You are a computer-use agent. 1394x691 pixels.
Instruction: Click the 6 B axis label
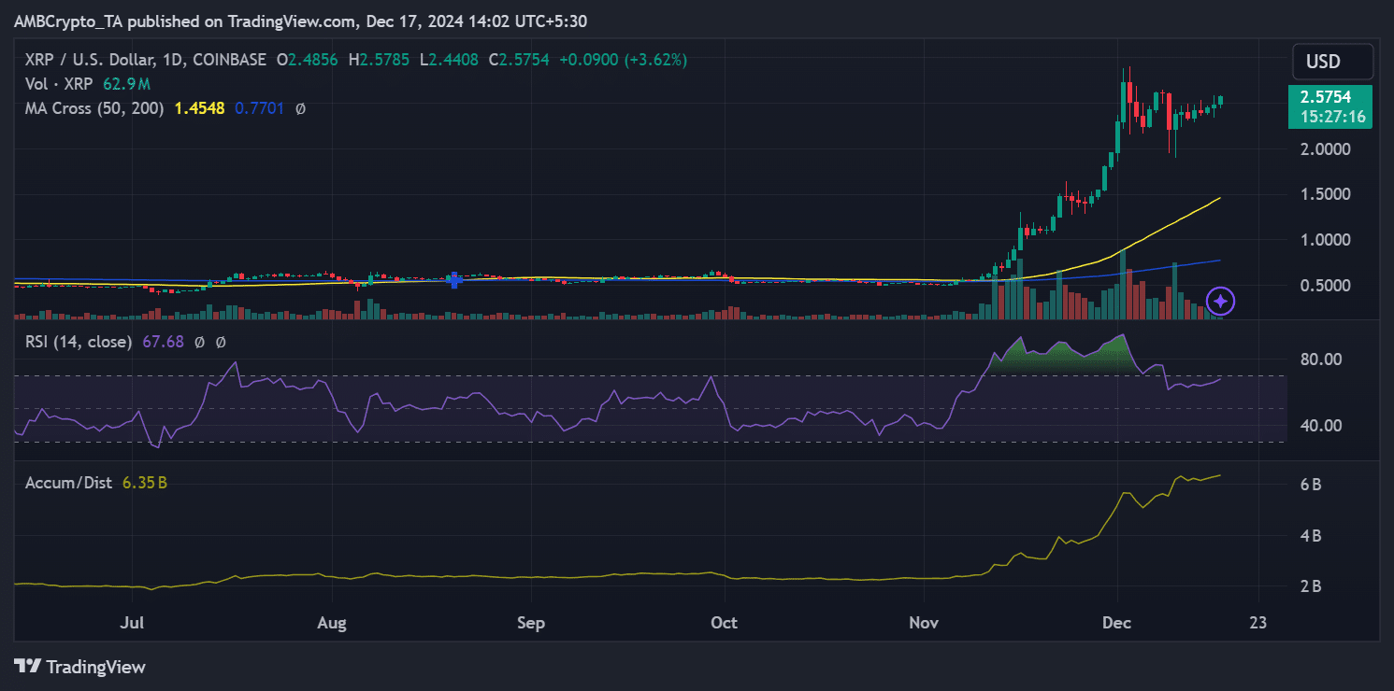1310,485
